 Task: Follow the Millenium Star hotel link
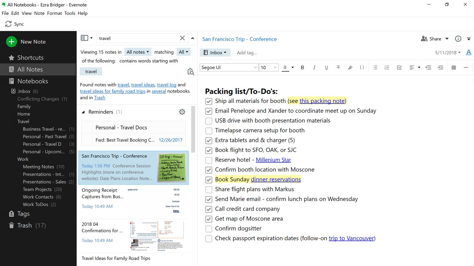pos(273,159)
